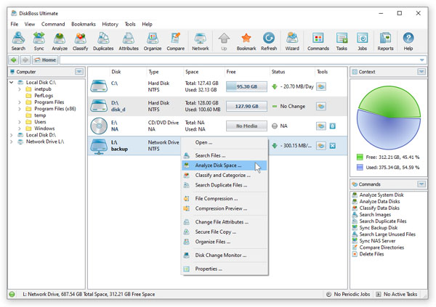
Task: Choose Analyze Disk Space from context menu
Action: click(x=224, y=165)
